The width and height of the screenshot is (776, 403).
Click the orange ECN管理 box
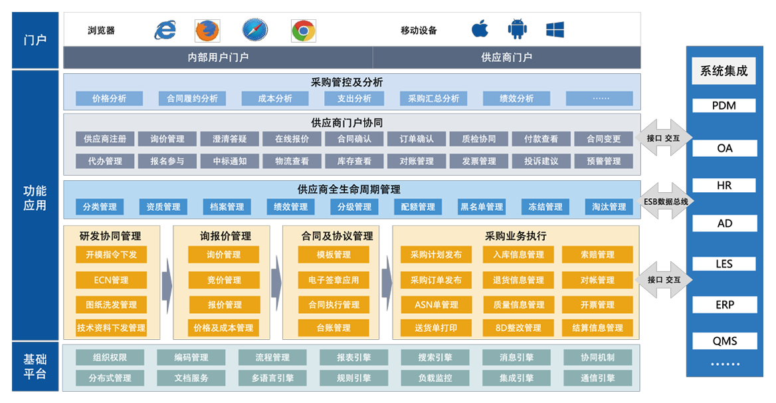pyautogui.click(x=111, y=280)
